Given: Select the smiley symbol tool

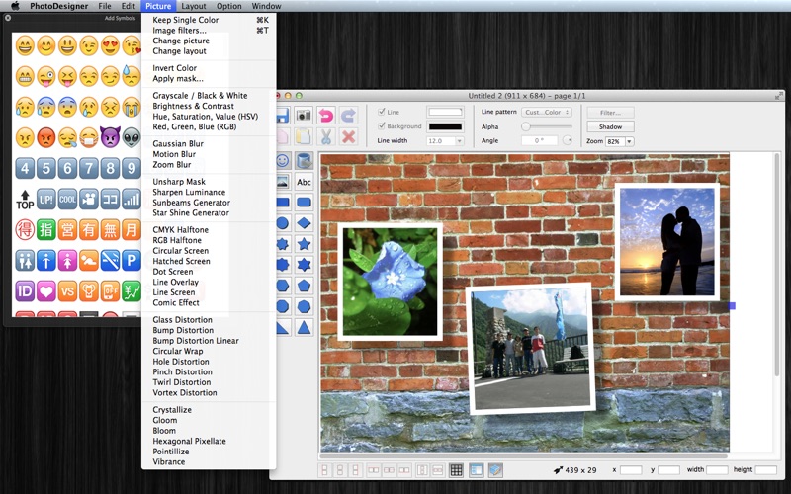Looking at the screenshot, I should pos(283,161).
